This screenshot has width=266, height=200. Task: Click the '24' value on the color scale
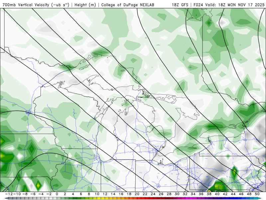click(153, 194)
